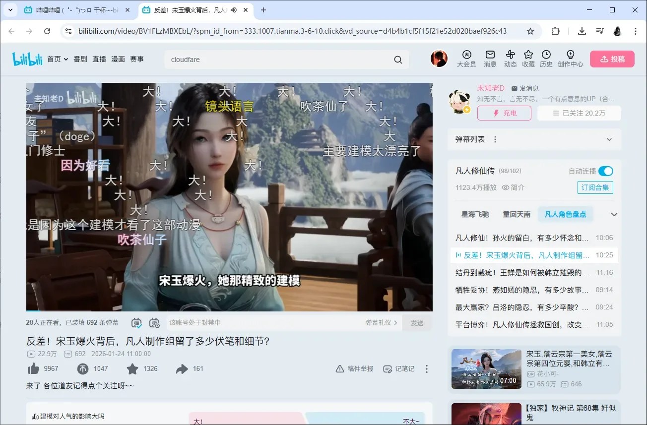Favorite the video with the star (1326)

(132, 368)
